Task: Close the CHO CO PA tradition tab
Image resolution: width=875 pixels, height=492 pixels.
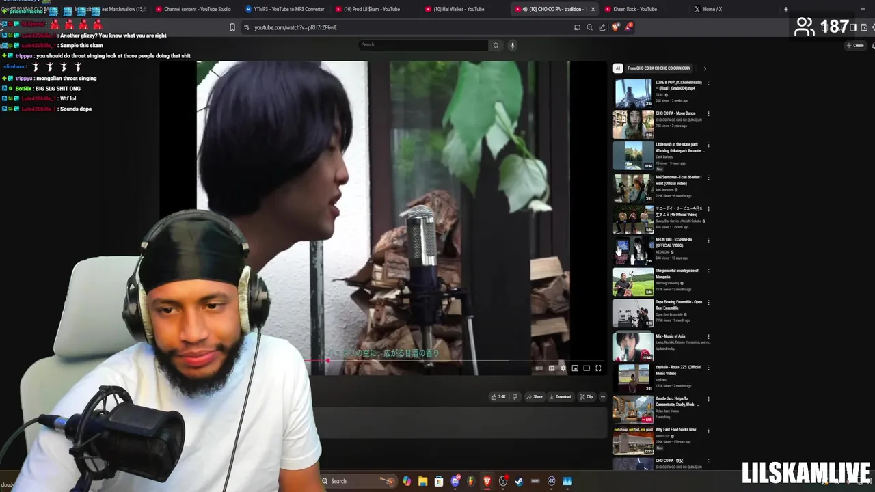Action: coord(593,9)
